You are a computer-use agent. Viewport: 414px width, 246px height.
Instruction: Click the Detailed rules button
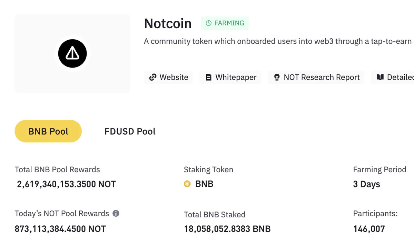tap(393, 77)
